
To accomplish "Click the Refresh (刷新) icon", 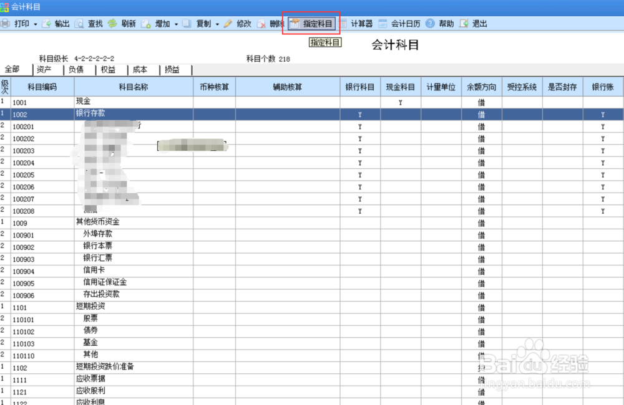I will click(x=112, y=24).
